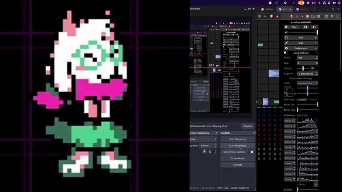Switch EQ filter type to advanced
This screenshot has height=192, width=342.
(313, 99)
